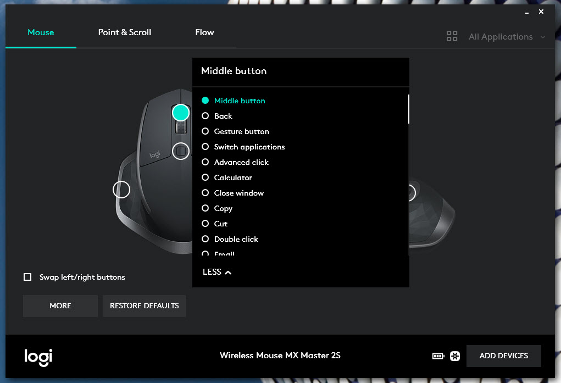Open the Unifying receiver connection icon
This screenshot has height=383, width=561.
tap(455, 356)
